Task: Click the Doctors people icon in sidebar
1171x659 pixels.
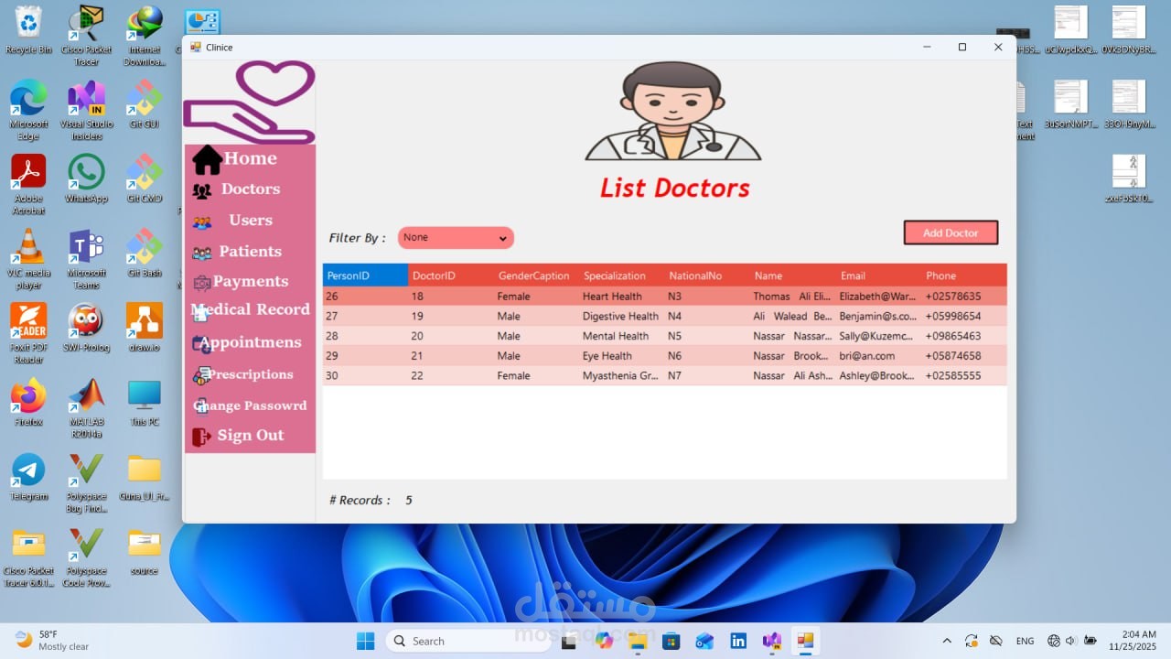Action: pyautogui.click(x=202, y=191)
